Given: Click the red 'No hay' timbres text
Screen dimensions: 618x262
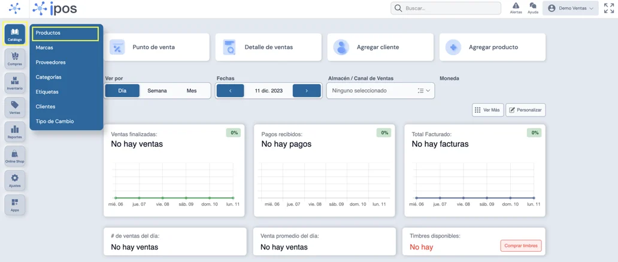Looking at the screenshot, I should coord(422,248).
